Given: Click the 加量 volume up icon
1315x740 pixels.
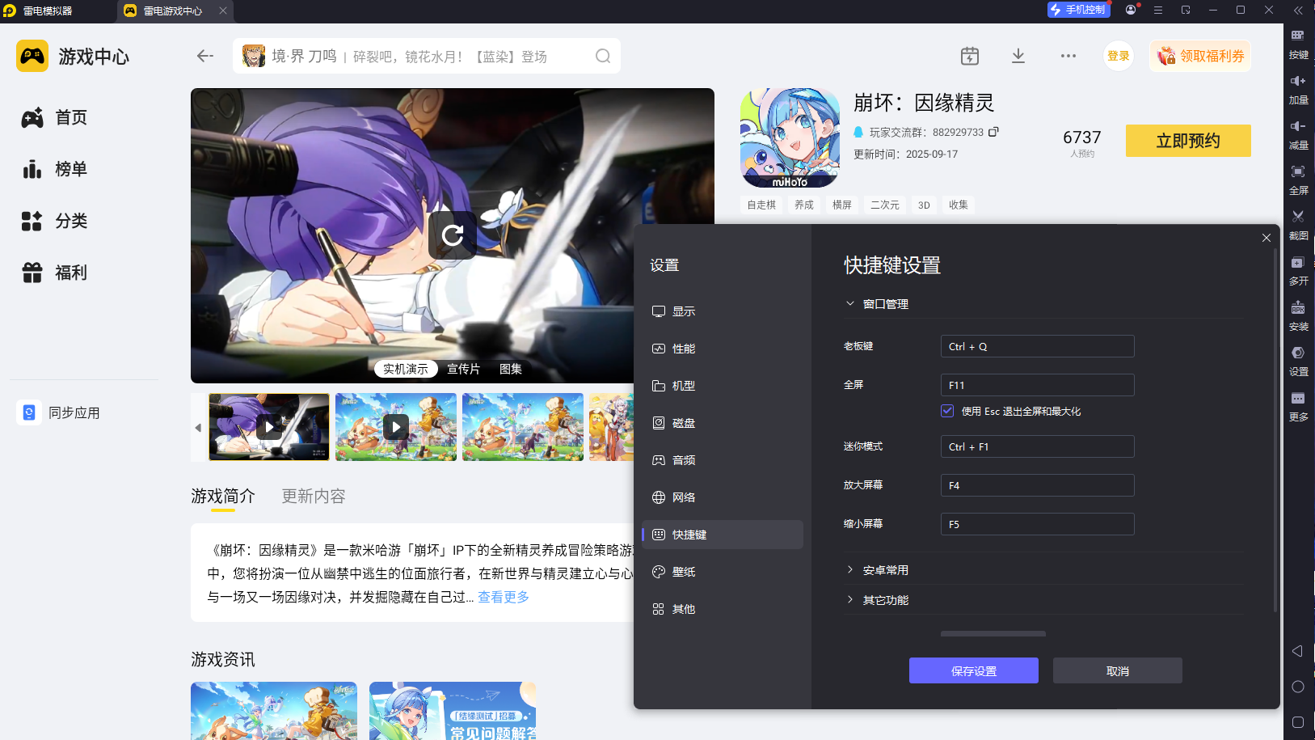Looking at the screenshot, I should point(1297,88).
